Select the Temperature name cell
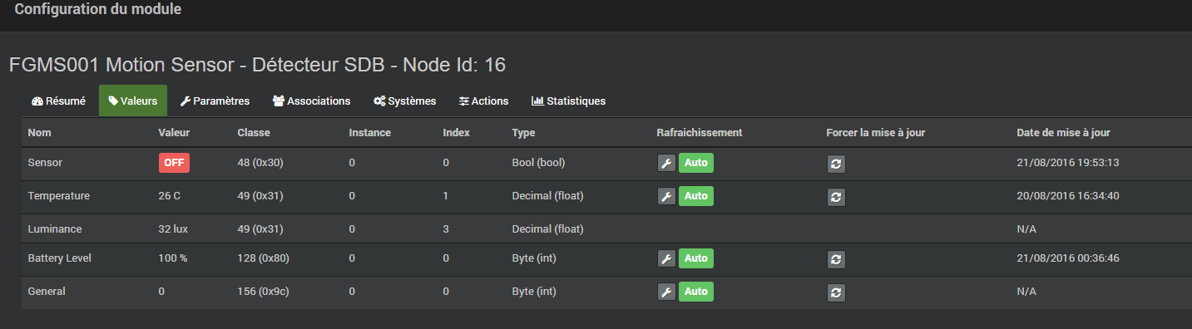1192x329 pixels. (x=58, y=196)
